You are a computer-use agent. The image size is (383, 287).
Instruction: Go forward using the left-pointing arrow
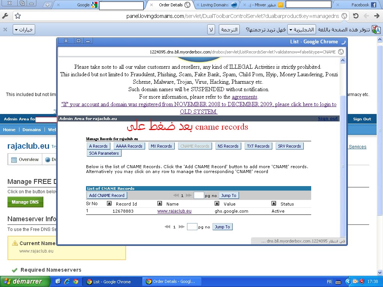tap(367, 16)
